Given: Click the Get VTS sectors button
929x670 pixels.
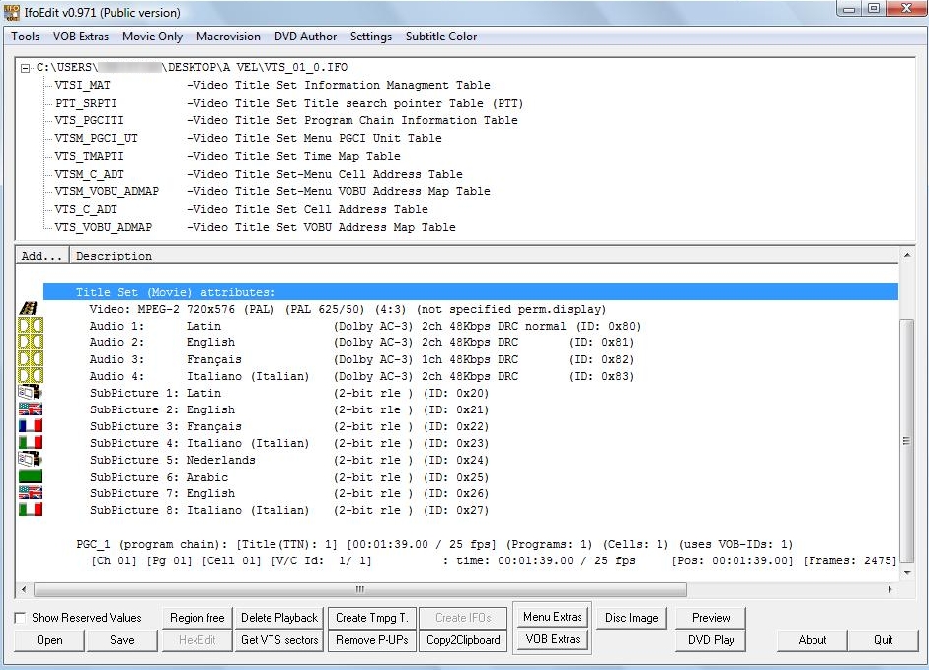Looking at the screenshot, I should 279,639.
